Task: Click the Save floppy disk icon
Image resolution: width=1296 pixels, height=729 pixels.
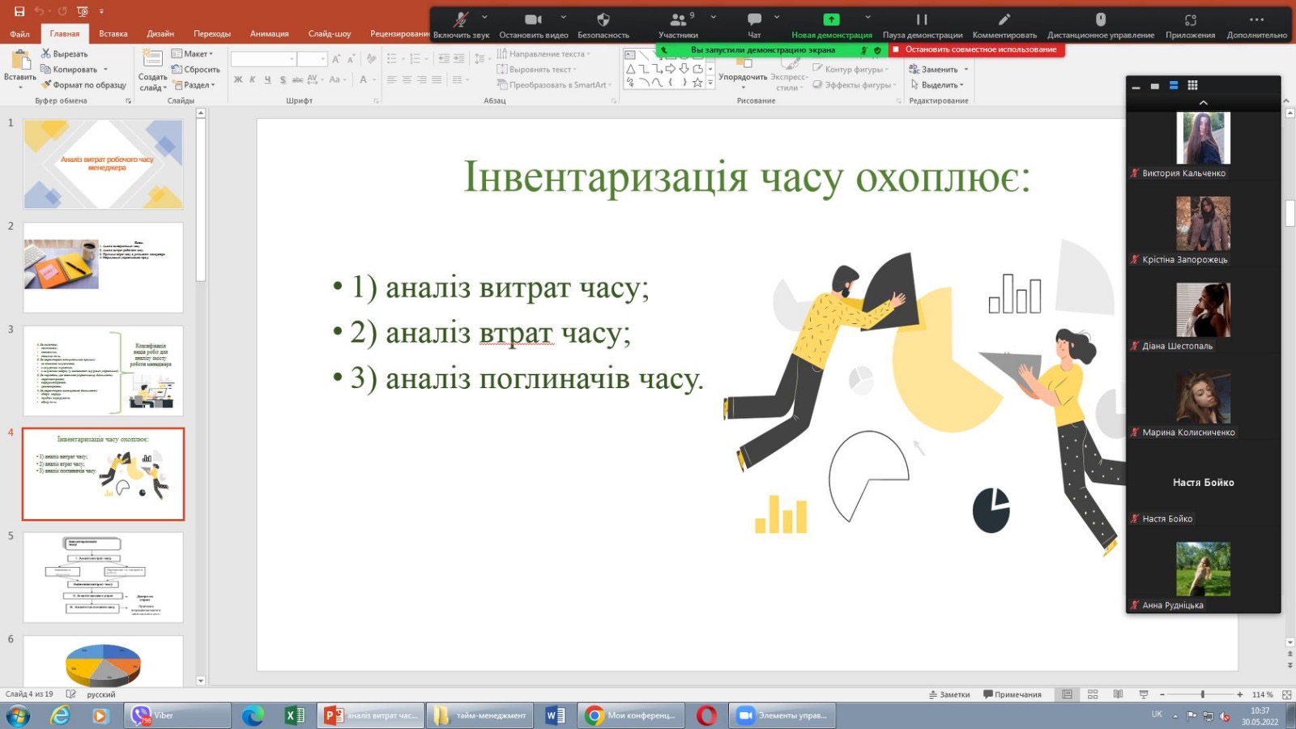Action: [19, 11]
